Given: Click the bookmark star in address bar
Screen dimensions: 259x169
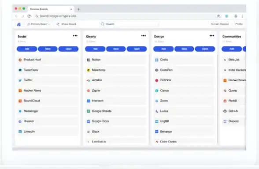Looking at the screenshot, I should pos(218,16).
